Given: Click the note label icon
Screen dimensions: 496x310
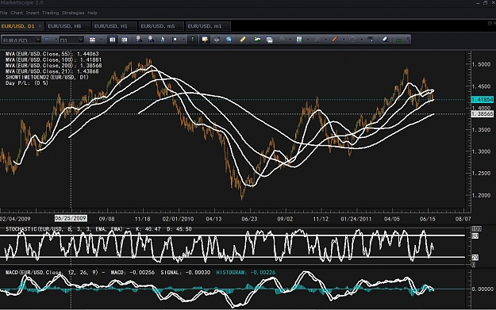Looking at the screenshot, I should [205, 40].
